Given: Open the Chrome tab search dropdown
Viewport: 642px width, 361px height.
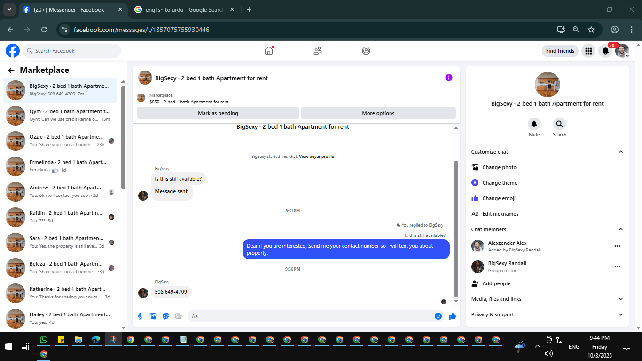Looking at the screenshot, I should click(x=9, y=9).
